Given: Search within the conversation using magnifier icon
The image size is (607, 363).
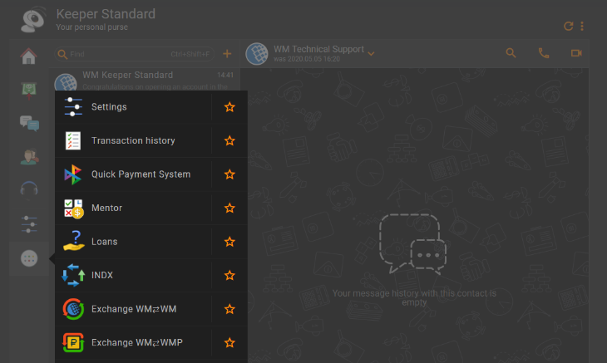Looking at the screenshot, I should click(x=511, y=53).
